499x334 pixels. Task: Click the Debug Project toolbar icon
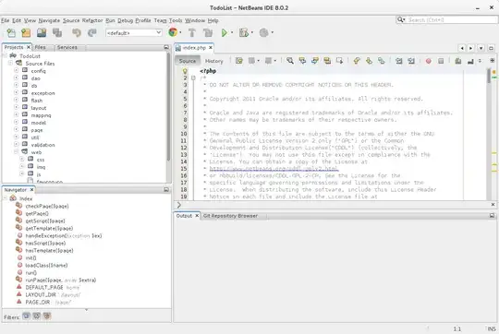click(x=244, y=32)
